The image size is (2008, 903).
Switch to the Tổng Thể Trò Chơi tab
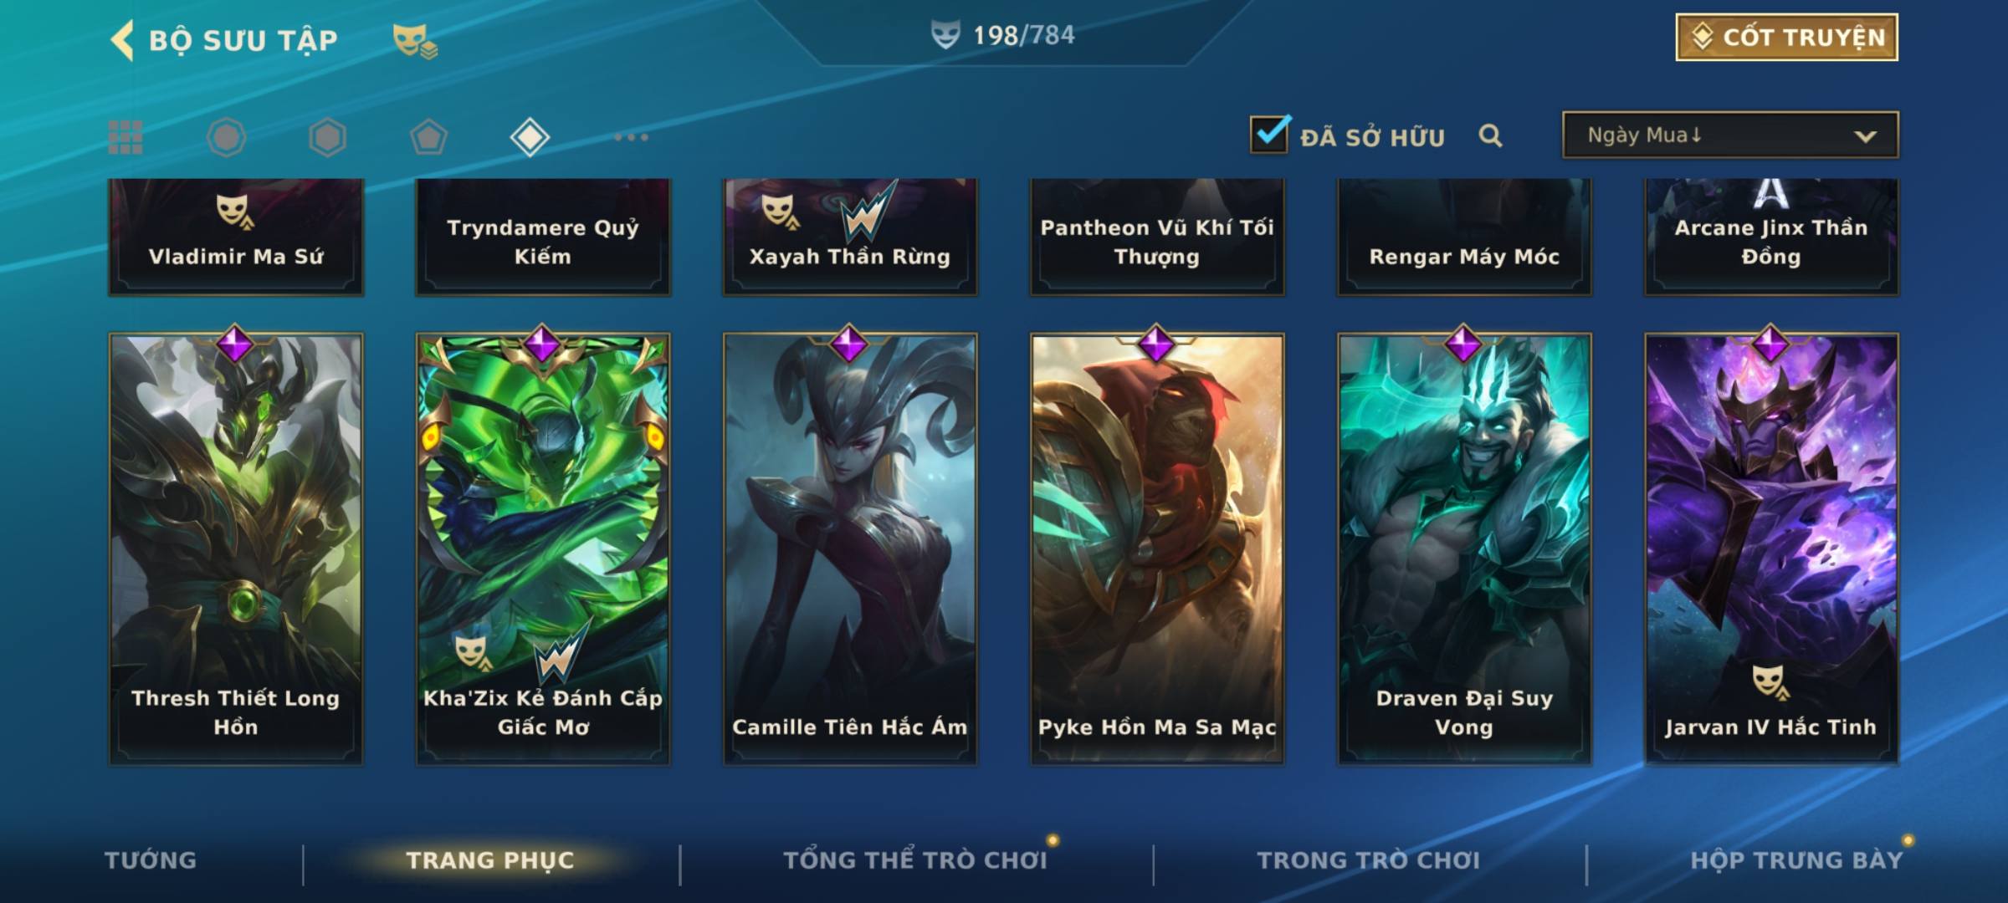pyautogui.click(x=915, y=860)
